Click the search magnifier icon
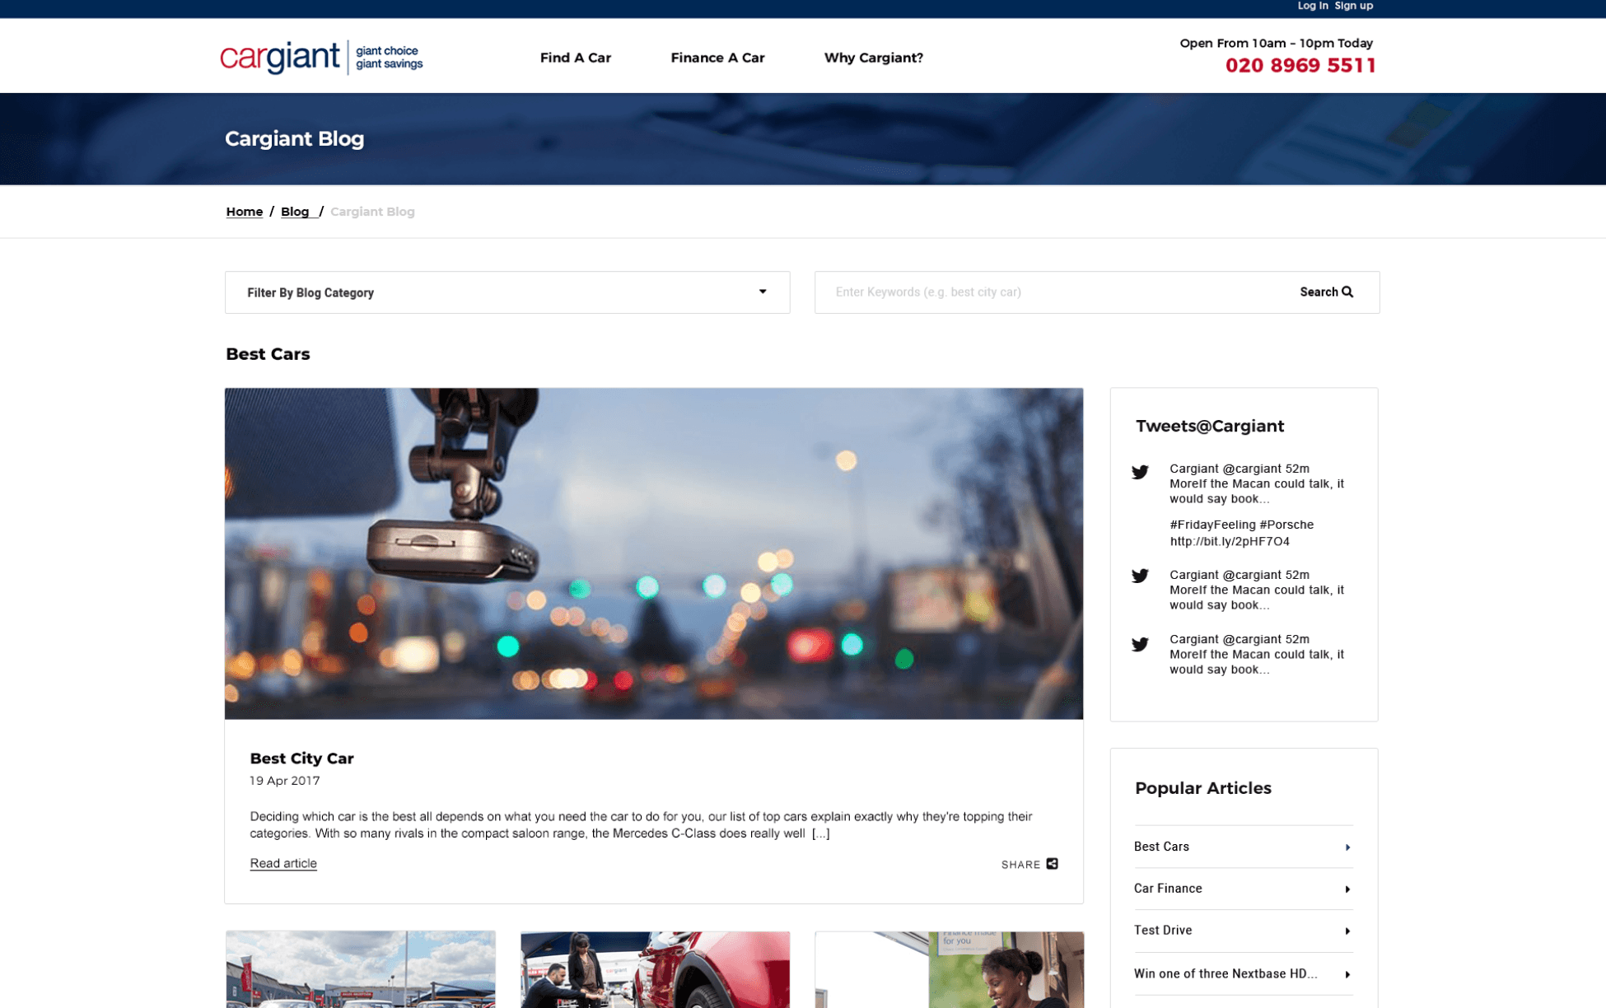This screenshot has width=1606, height=1008. coord(1347,292)
